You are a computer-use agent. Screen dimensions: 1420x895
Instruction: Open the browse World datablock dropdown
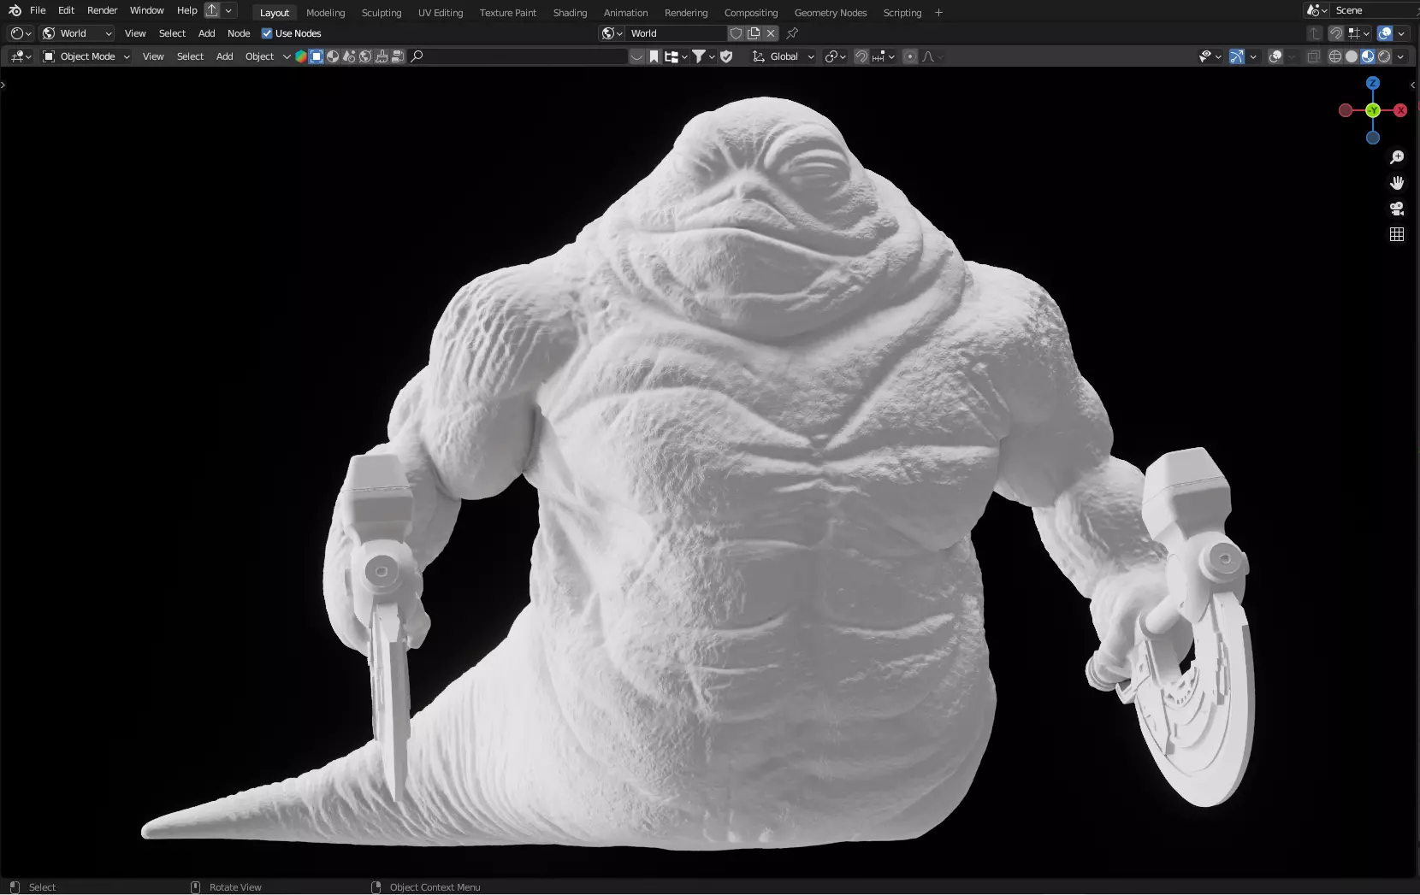pos(612,33)
